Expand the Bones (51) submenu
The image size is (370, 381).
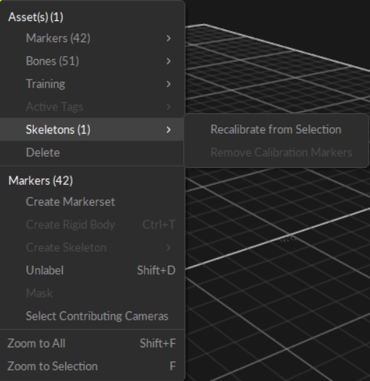[92, 61]
